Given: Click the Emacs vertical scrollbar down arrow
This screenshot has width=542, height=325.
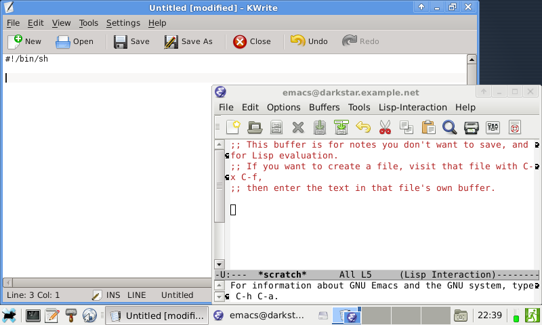Looking at the screenshot, I should tap(219, 264).
